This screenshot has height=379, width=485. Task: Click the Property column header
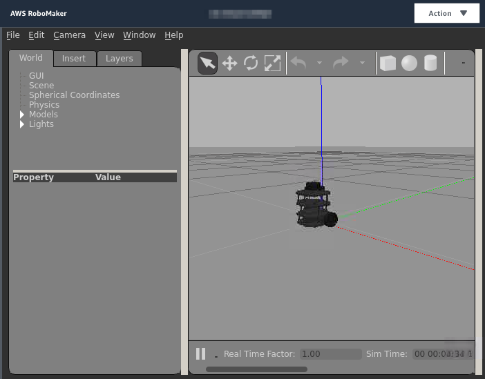point(33,177)
